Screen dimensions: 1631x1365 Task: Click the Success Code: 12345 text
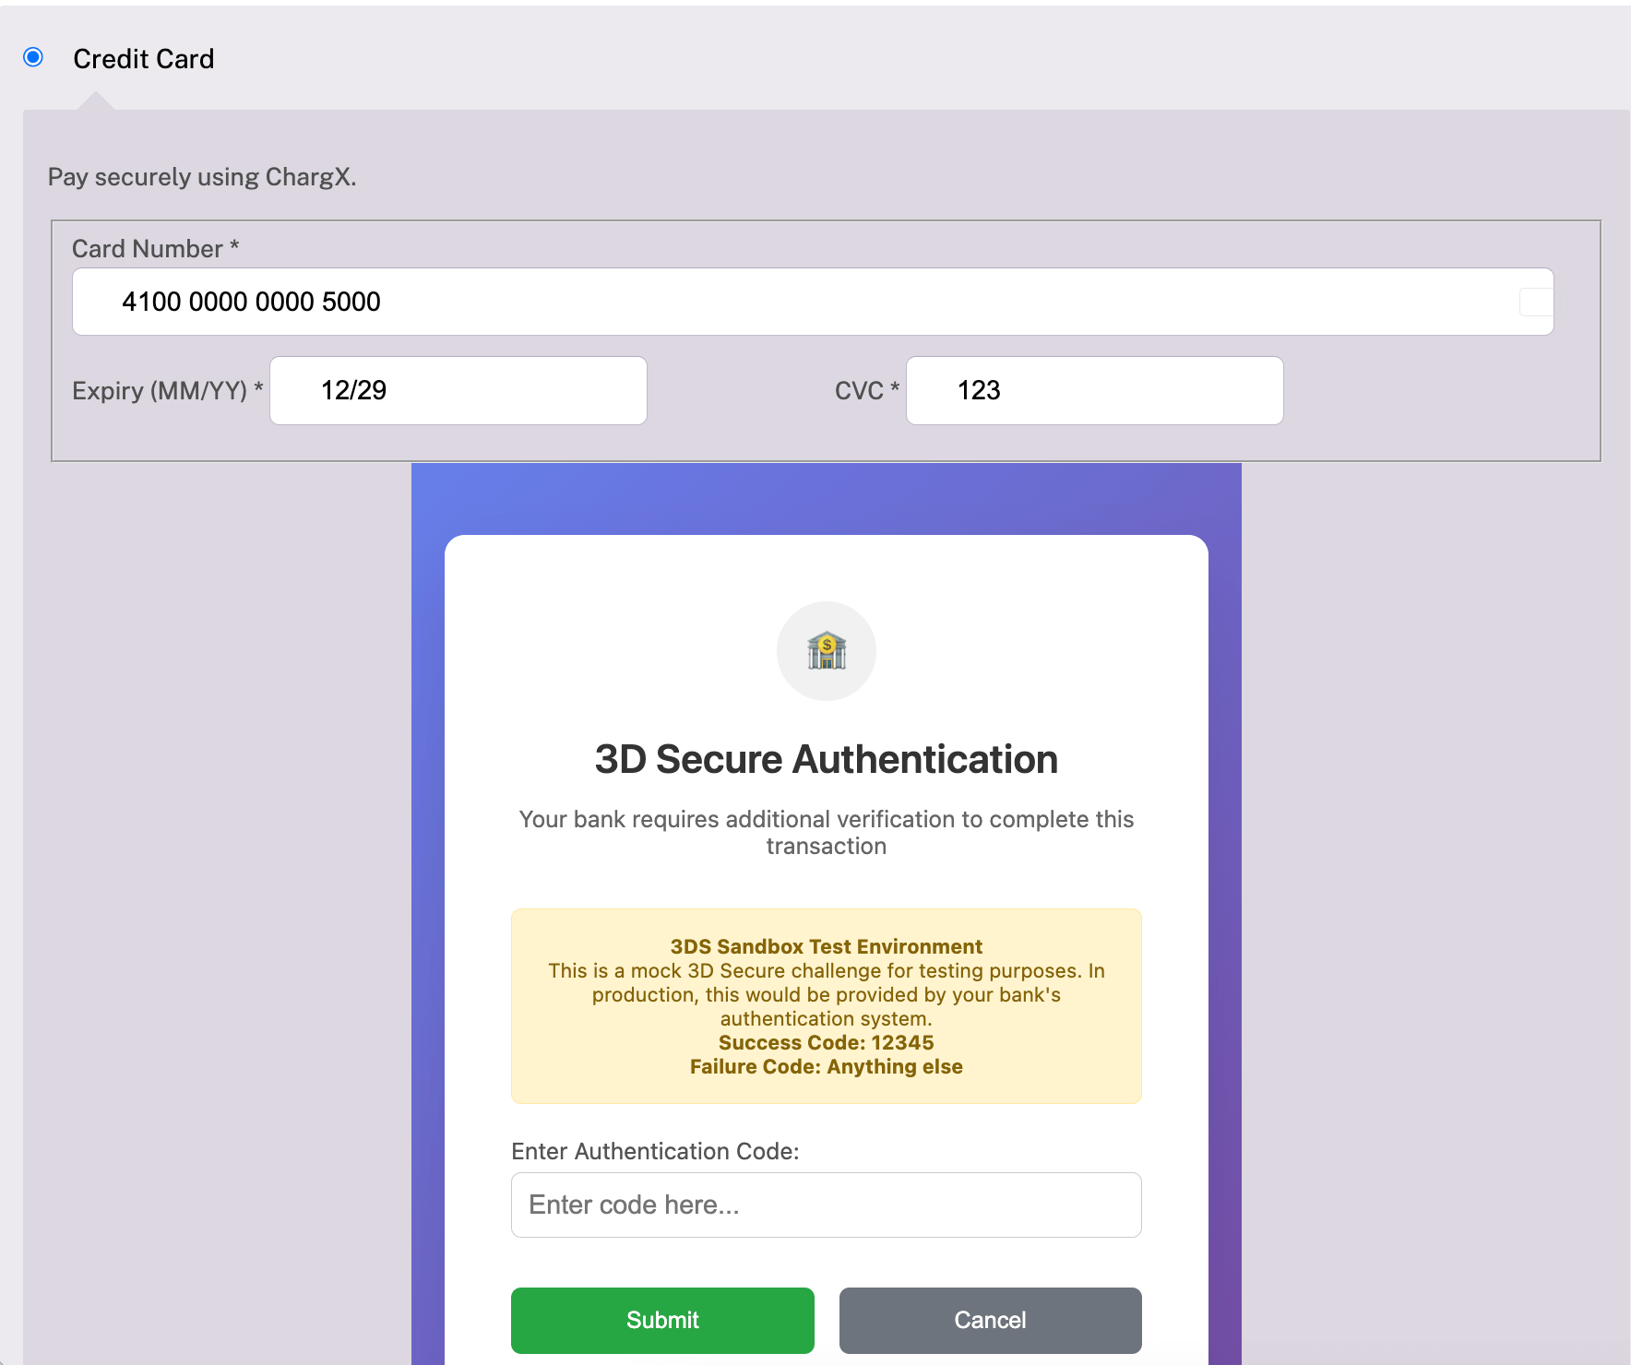(827, 1042)
